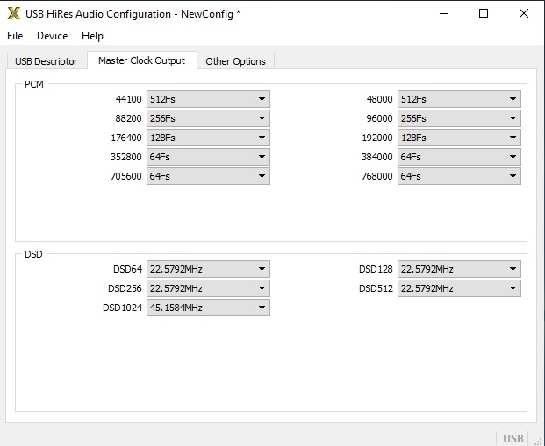
Task: Switch to the Other Options tab
Action: pos(236,61)
